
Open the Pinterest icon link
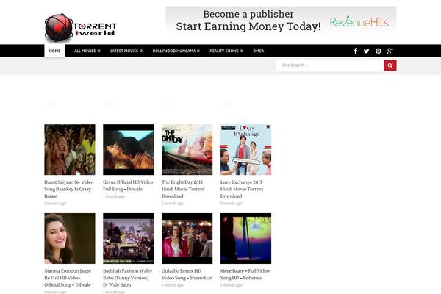(378, 51)
